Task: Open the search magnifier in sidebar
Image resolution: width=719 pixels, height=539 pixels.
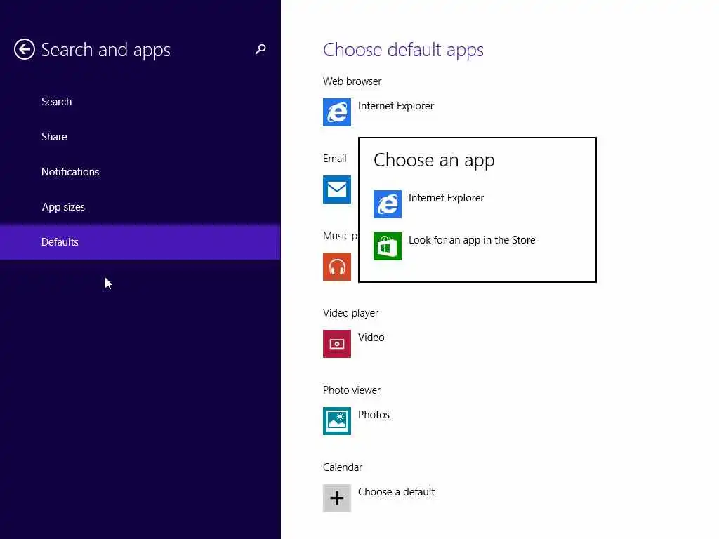Action: (260, 50)
